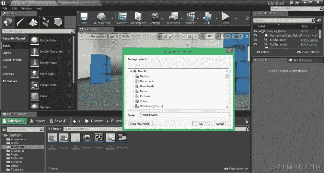Toggle viewport grid snapping icon
The image size is (324, 173).
[190, 37]
